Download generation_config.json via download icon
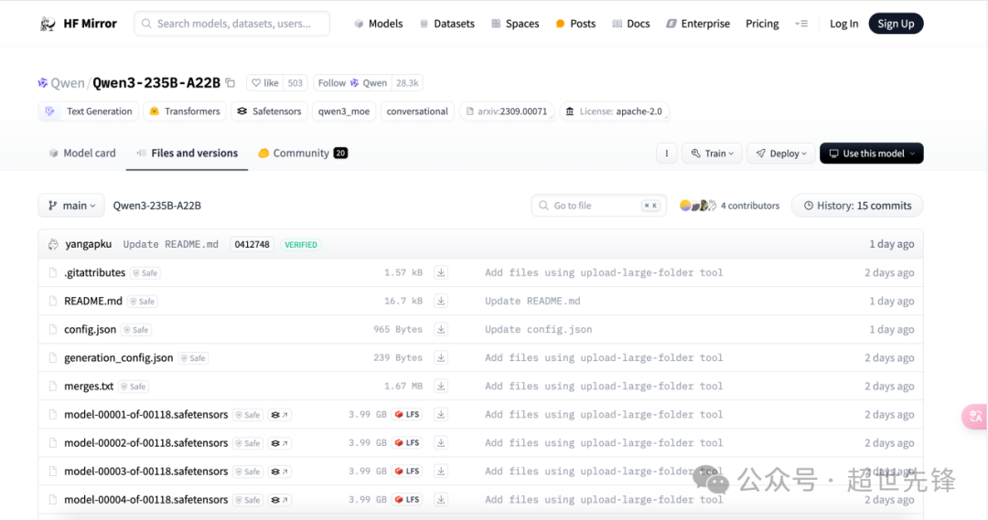The width and height of the screenshot is (988, 520). tap(441, 357)
